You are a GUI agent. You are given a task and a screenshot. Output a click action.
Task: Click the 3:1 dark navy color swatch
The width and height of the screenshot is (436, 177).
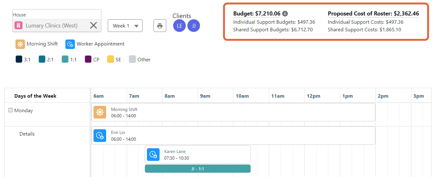coord(19,59)
